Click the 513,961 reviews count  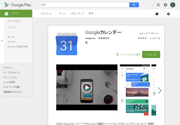pyautogui.click(x=153, y=38)
